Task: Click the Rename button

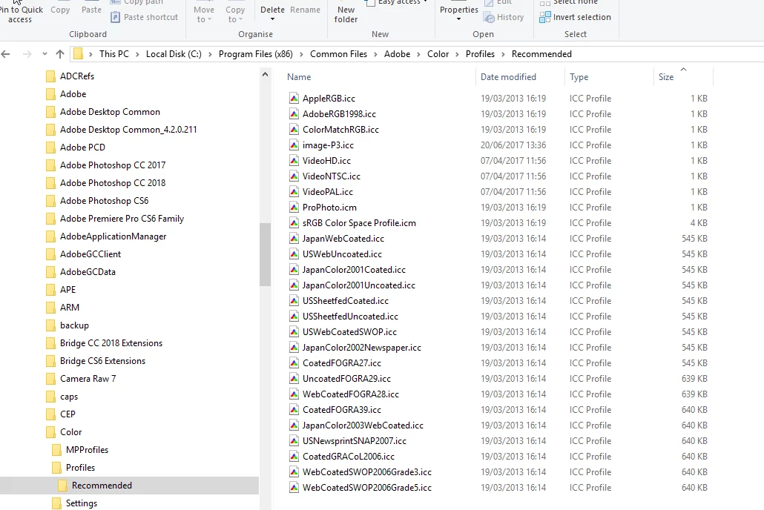Action: click(305, 10)
